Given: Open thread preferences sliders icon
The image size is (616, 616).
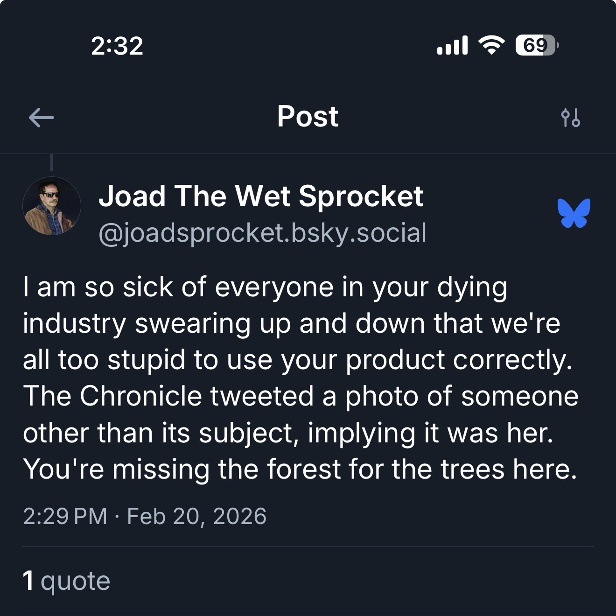Looking at the screenshot, I should (x=571, y=118).
